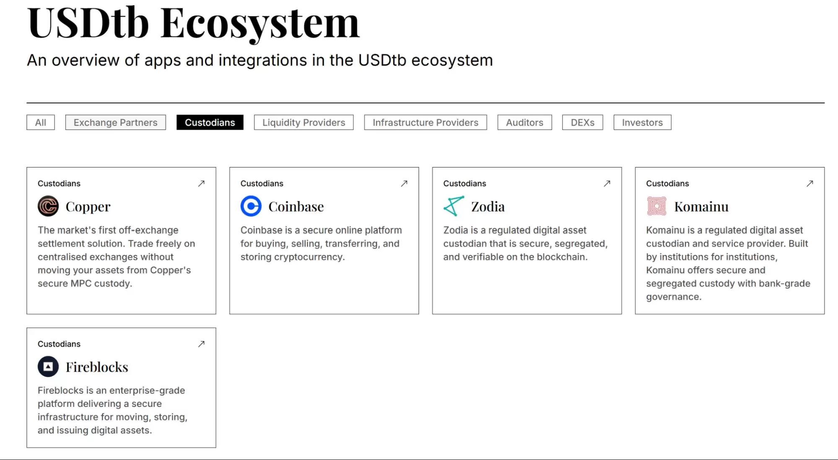Select the Custodians filter tab

[210, 123]
